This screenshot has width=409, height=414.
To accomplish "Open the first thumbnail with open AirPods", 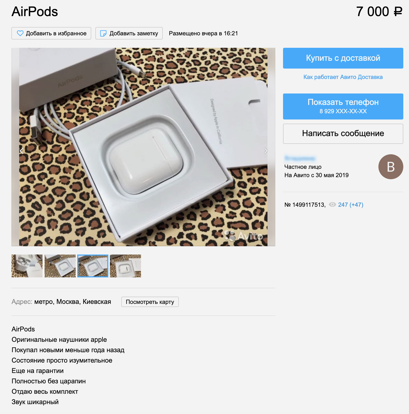I will point(27,266).
